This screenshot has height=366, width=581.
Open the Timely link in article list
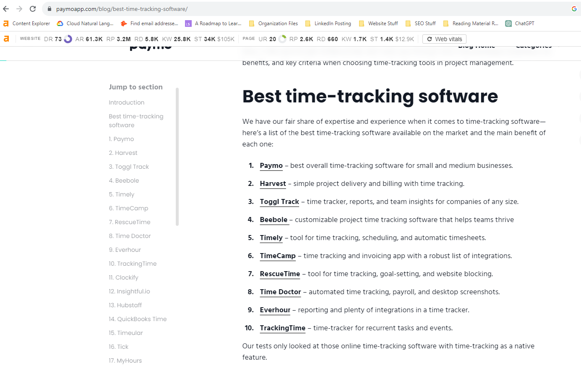click(271, 238)
